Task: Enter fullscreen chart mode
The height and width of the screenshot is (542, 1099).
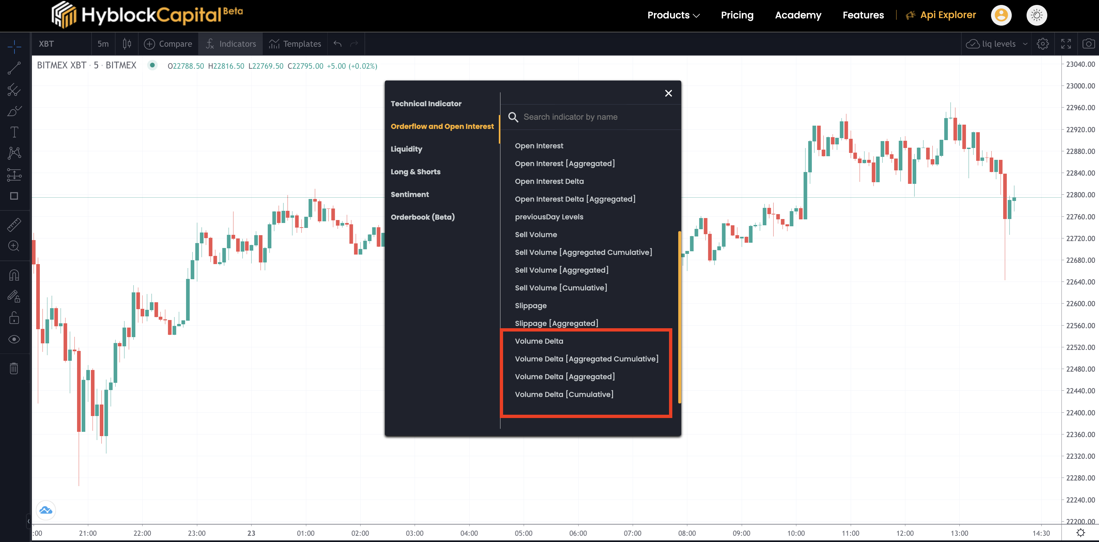Action: [1066, 44]
